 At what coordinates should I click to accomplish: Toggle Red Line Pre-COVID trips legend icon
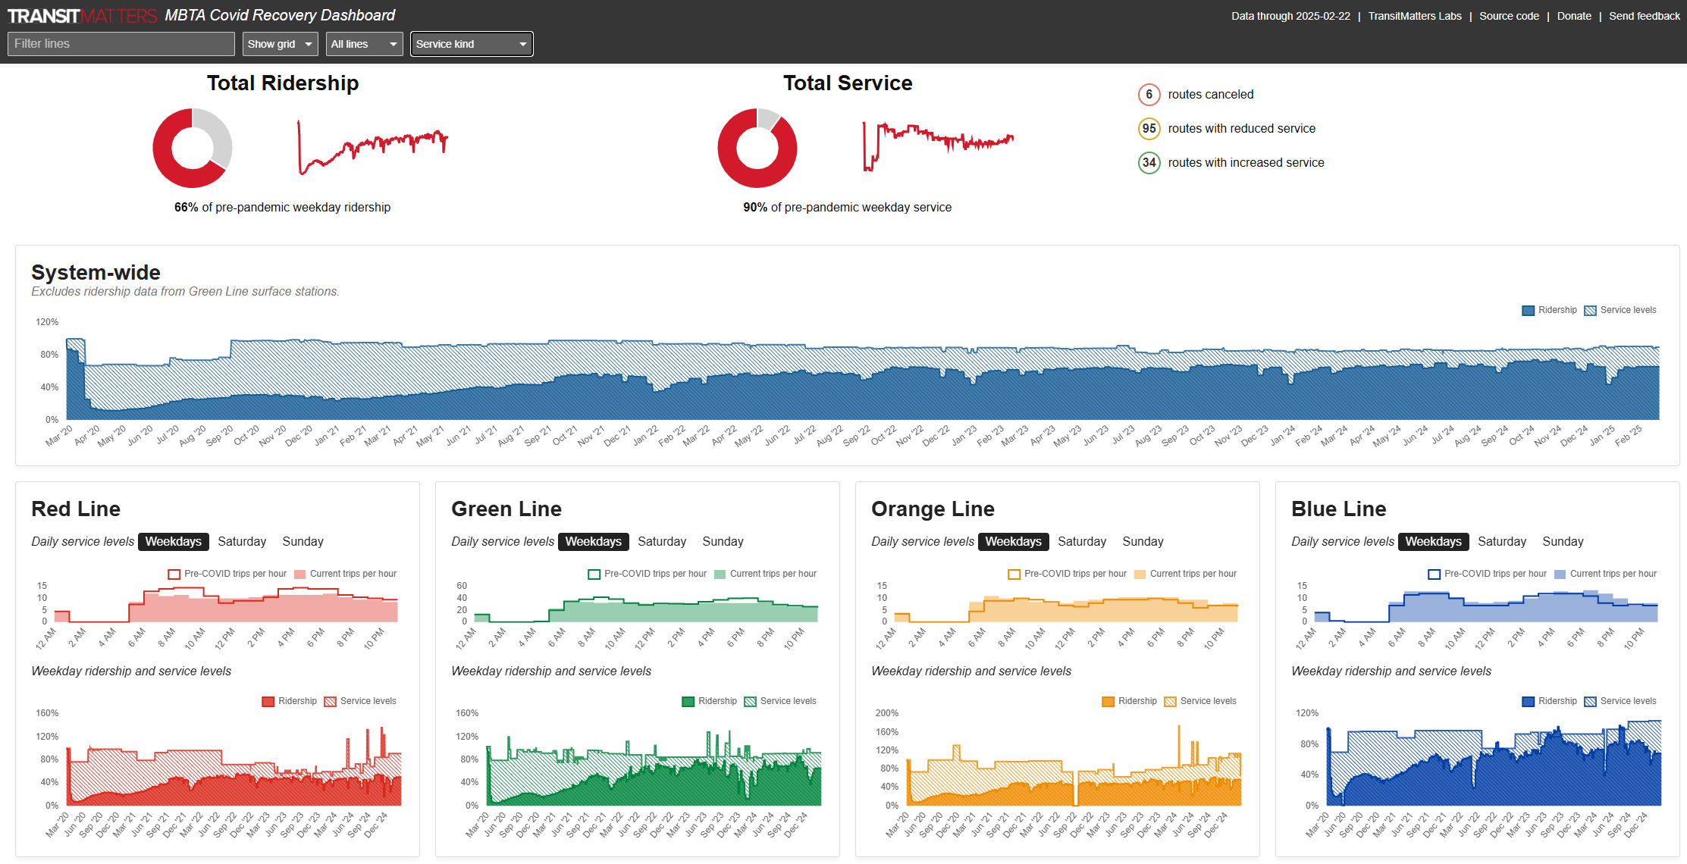(174, 574)
